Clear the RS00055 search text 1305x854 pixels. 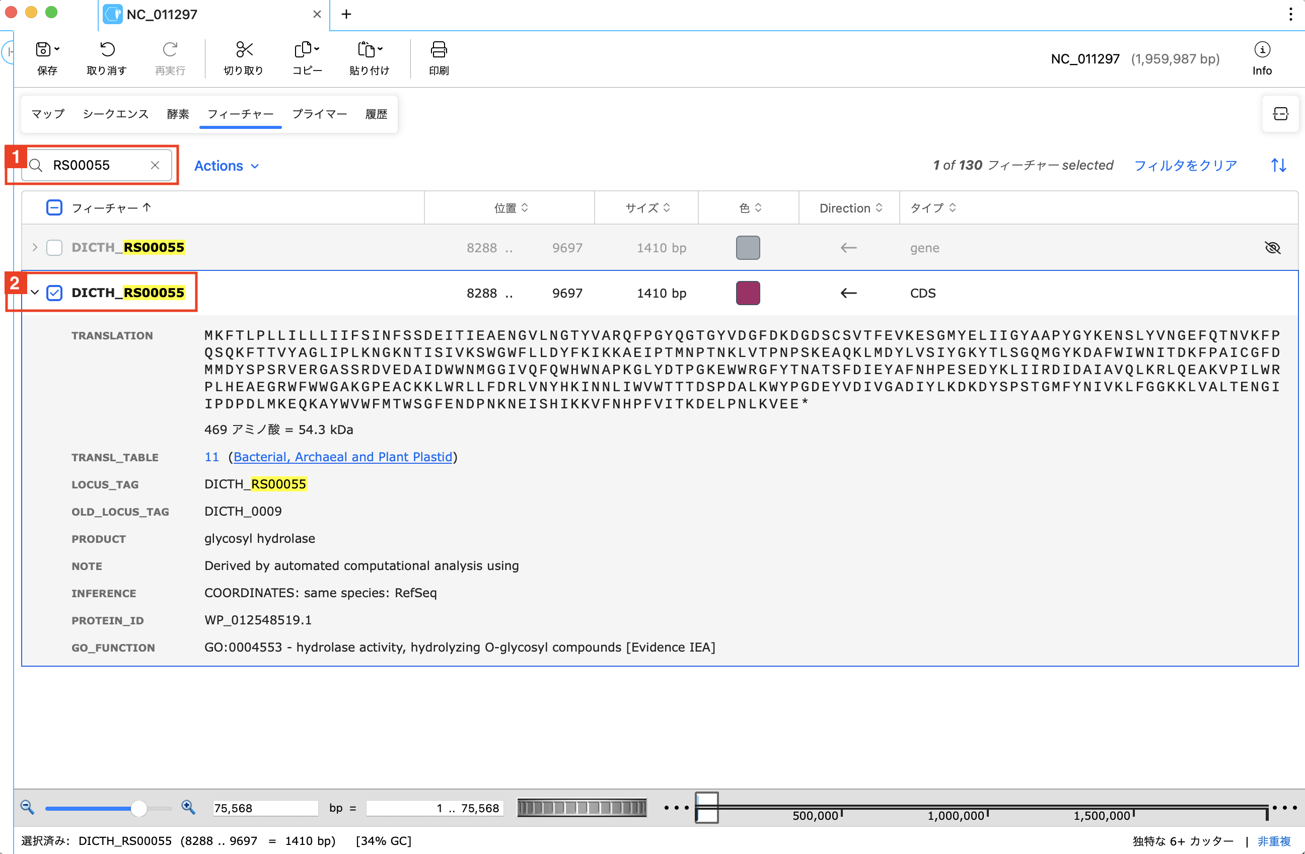click(x=155, y=165)
